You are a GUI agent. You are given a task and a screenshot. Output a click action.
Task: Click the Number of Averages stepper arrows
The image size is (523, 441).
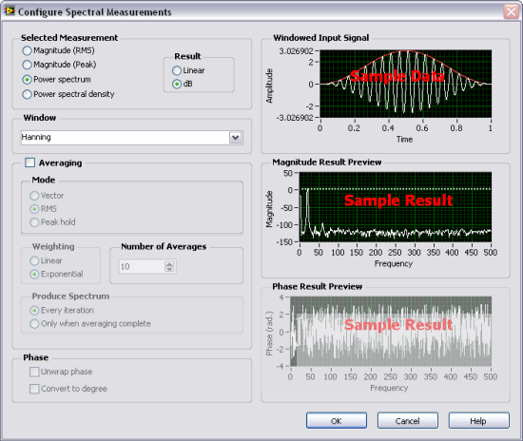pos(169,267)
